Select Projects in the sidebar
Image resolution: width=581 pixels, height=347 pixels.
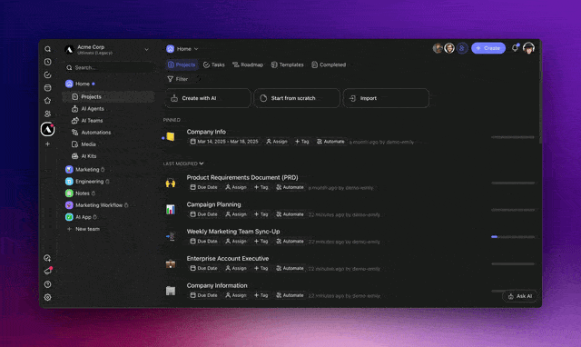[108, 97]
